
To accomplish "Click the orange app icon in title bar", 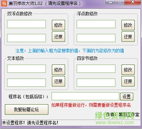I will [x=4, y=3].
